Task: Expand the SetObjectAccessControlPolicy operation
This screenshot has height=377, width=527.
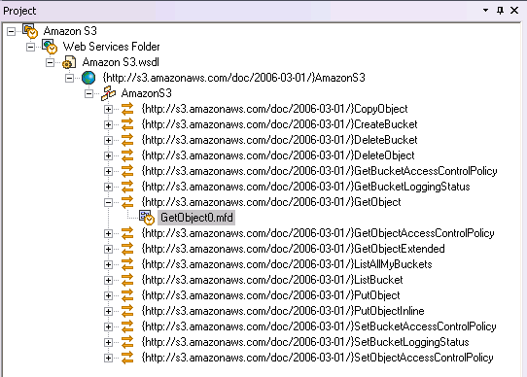Action: pos(108,358)
